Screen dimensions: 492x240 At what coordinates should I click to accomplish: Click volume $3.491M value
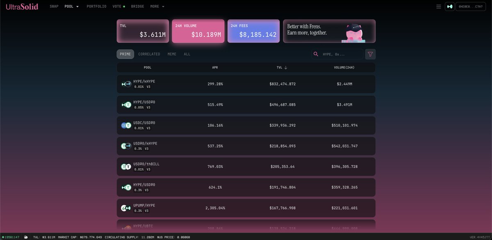tap(344, 105)
